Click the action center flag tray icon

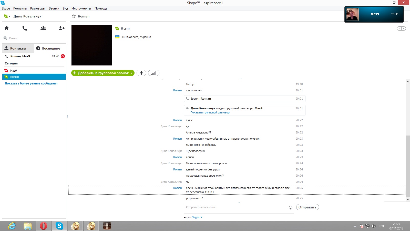pyautogui.click(x=361, y=226)
